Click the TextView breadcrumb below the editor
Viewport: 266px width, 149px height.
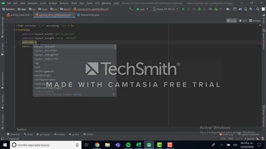22,130
